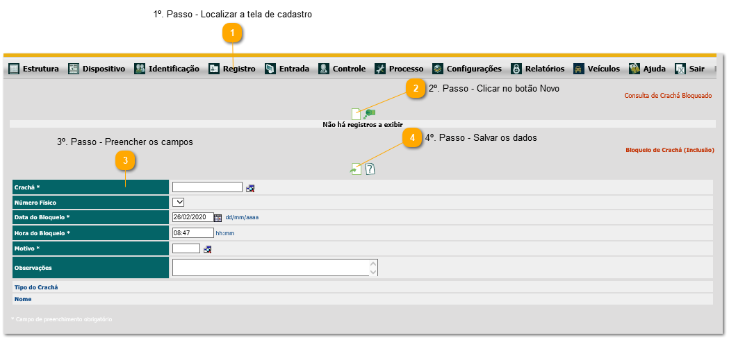Open the Relatórios menu
The height and width of the screenshot is (340, 729).
pyautogui.click(x=545, y=69)
